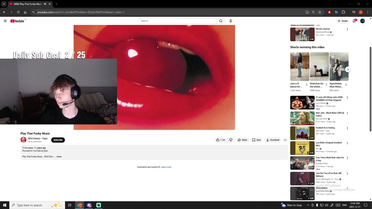This screenshot has width=372, height=209.
Task: Open search tabs dropdown arrow
Action: (x=4, y=4)
